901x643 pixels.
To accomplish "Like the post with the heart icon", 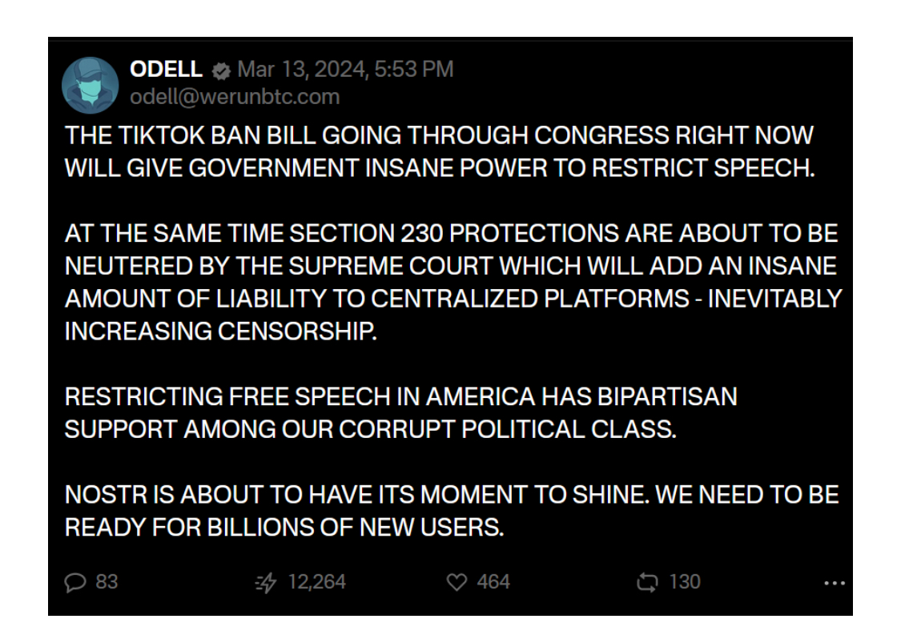I will pos(457,582).
